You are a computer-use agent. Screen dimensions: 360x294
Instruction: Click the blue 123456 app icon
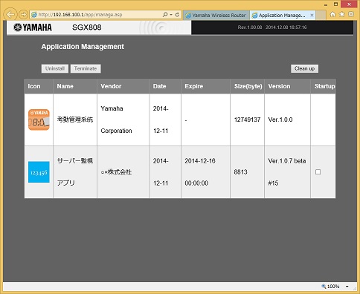tap(39, 172)
